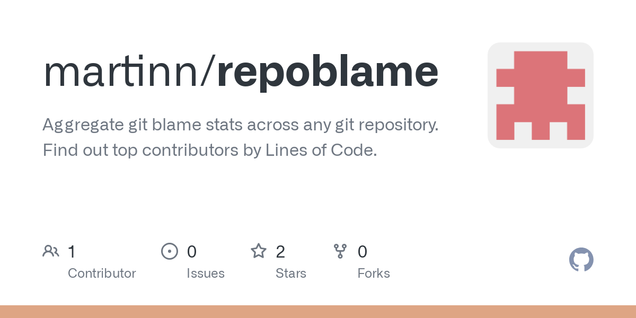636x318 pixels.
Task: Click the "Find out top contributors" text line
Action: click(x=210, y=151)
